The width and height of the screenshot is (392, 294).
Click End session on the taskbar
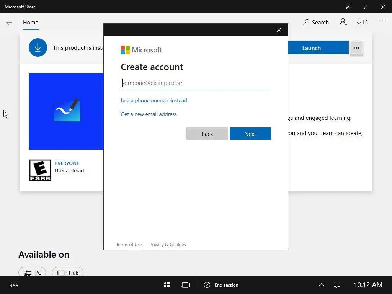tap(221, 285)
